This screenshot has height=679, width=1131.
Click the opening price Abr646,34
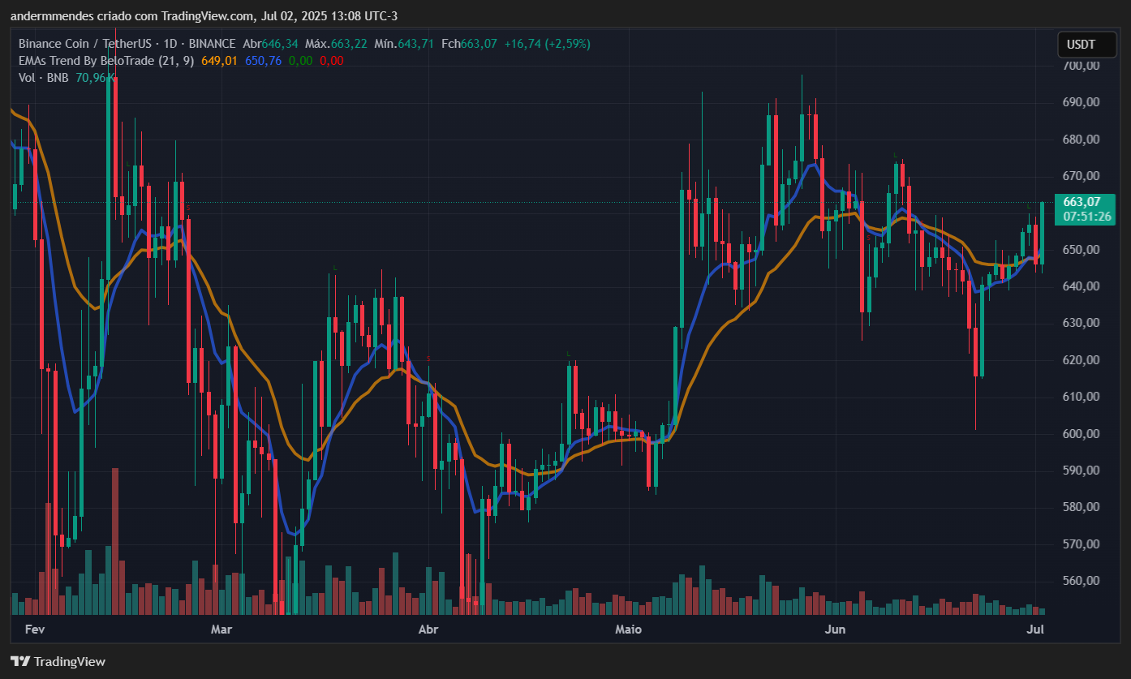tap(271, 44)
